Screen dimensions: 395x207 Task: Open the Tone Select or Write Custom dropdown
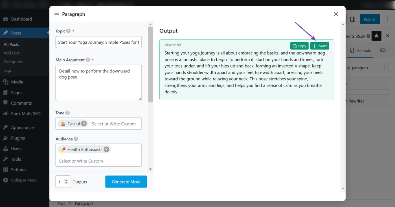coord(114,124)
